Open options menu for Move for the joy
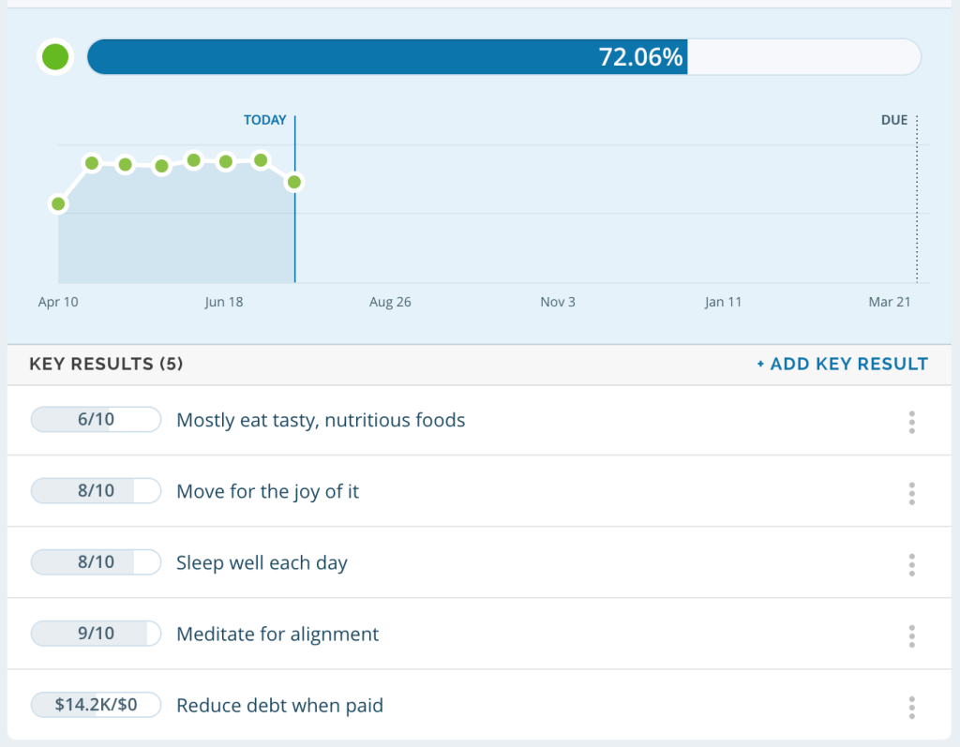 (x=911, y=494)
